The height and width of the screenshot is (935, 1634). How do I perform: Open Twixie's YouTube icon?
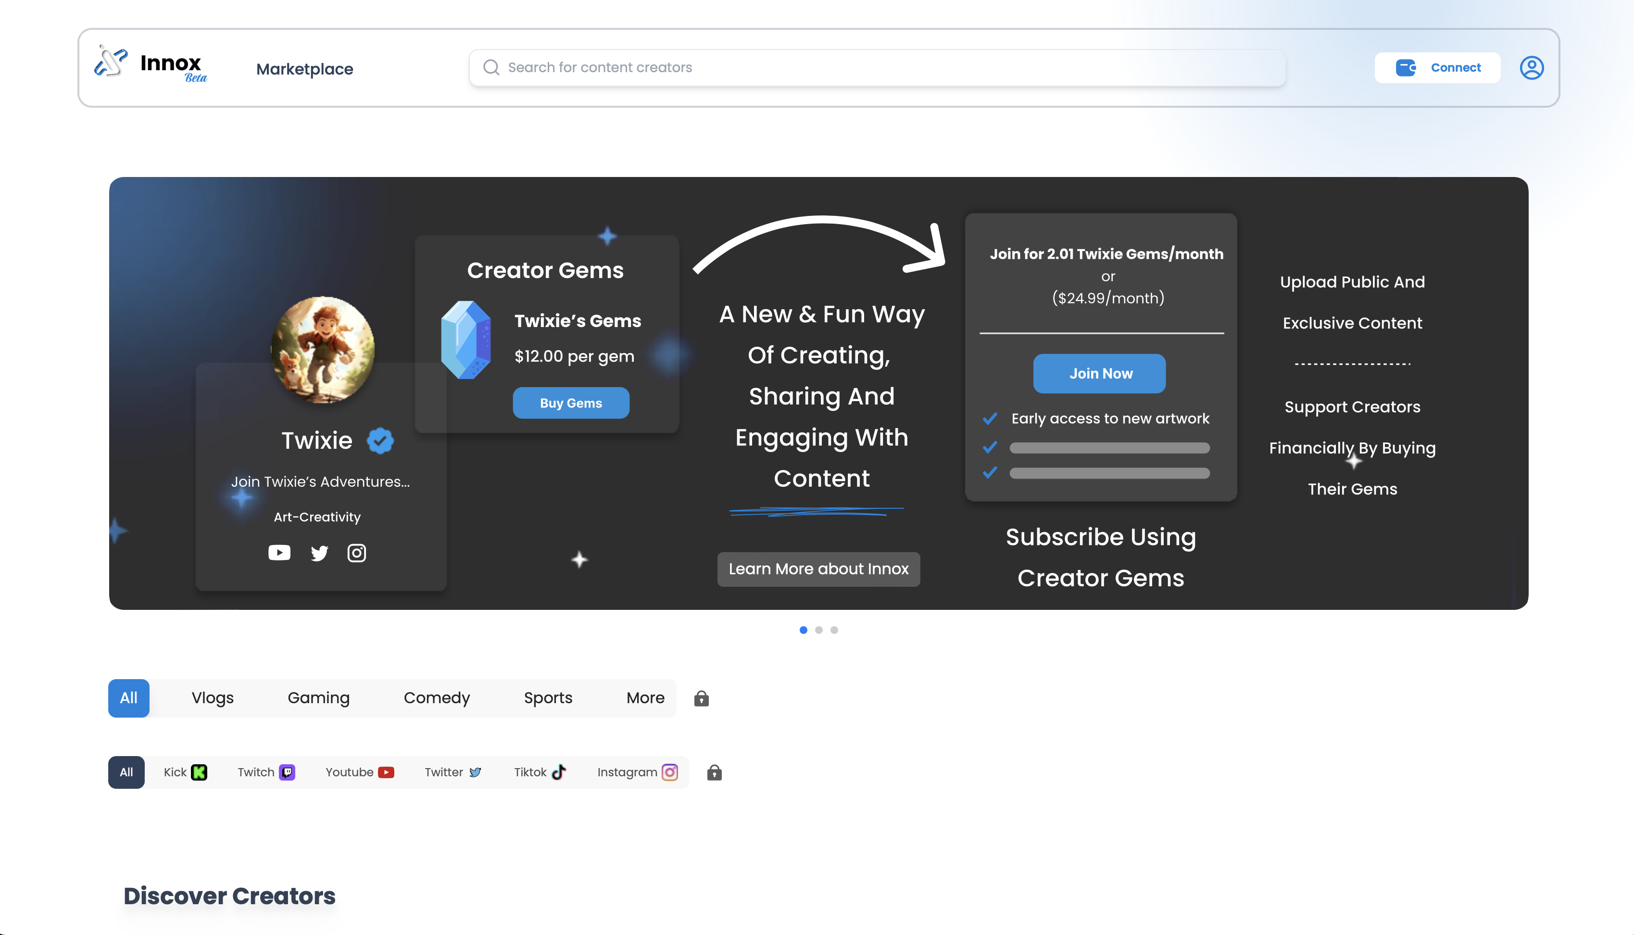point(279,552)
